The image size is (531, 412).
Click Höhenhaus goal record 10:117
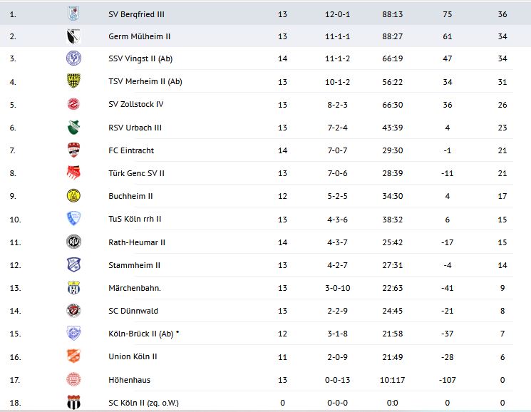393,380
